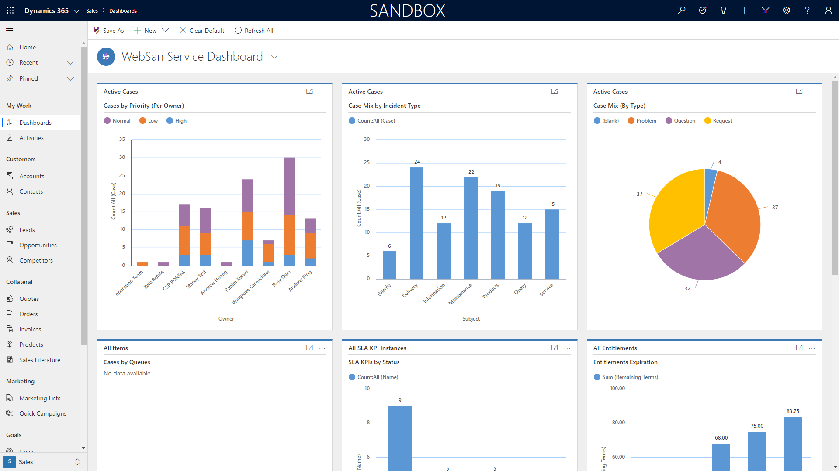The width and height of the screenshot is (839, 471).
Task: Open the app launcher waffle icon
Action: coord(10,10)
